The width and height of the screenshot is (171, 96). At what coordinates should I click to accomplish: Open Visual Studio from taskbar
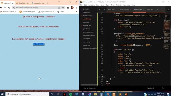(89, 94)
